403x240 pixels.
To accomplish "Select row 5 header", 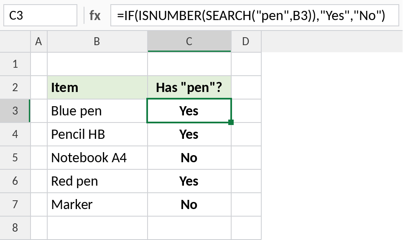I will tap(15, 158).
